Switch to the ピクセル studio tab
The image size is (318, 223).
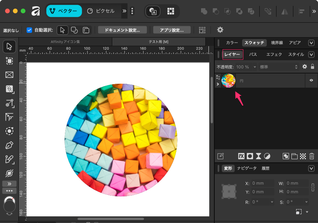101,11
